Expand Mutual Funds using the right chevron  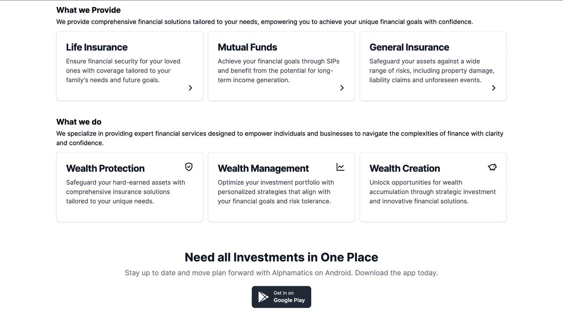point(342,88)
